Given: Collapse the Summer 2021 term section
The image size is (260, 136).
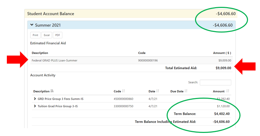Looking at the screenshot, I should tap(32, 25).
